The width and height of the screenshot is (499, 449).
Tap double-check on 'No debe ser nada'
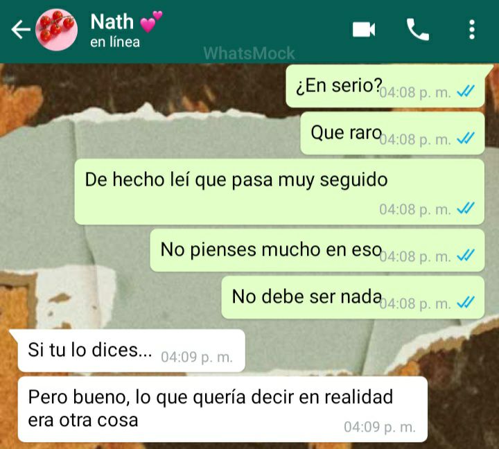coord(466,302)
